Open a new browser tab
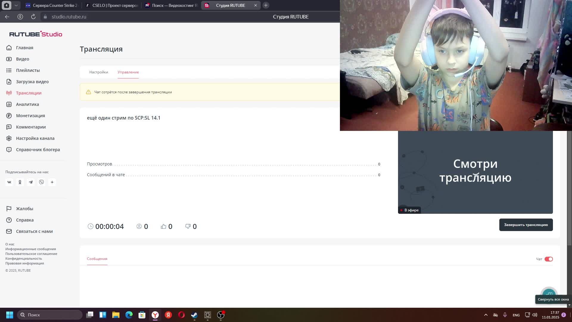The height and width of the screenshot is (322, 572). 266,5
